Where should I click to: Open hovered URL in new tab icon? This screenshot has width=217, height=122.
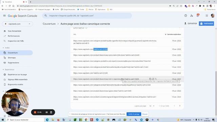[153, 79]
